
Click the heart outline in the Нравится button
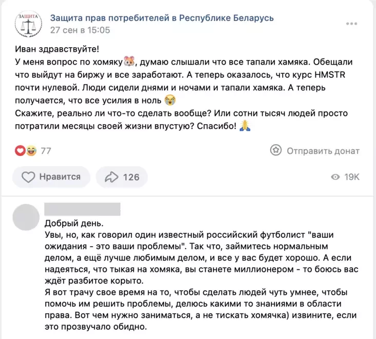28,177
